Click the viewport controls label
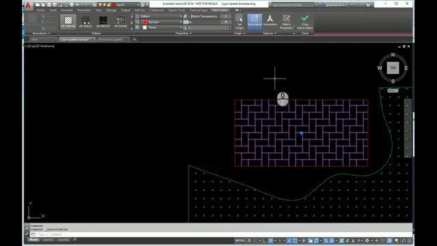This screenshot has width=437, height=246. pos(40,46)
